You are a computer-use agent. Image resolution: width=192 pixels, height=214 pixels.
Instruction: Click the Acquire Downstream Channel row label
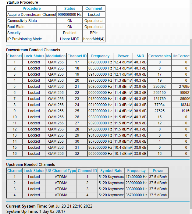[31, 15]
